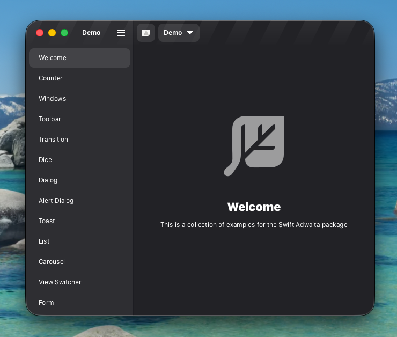
Task: Select View Switcher from the sidebar
Action: [79, 282]
